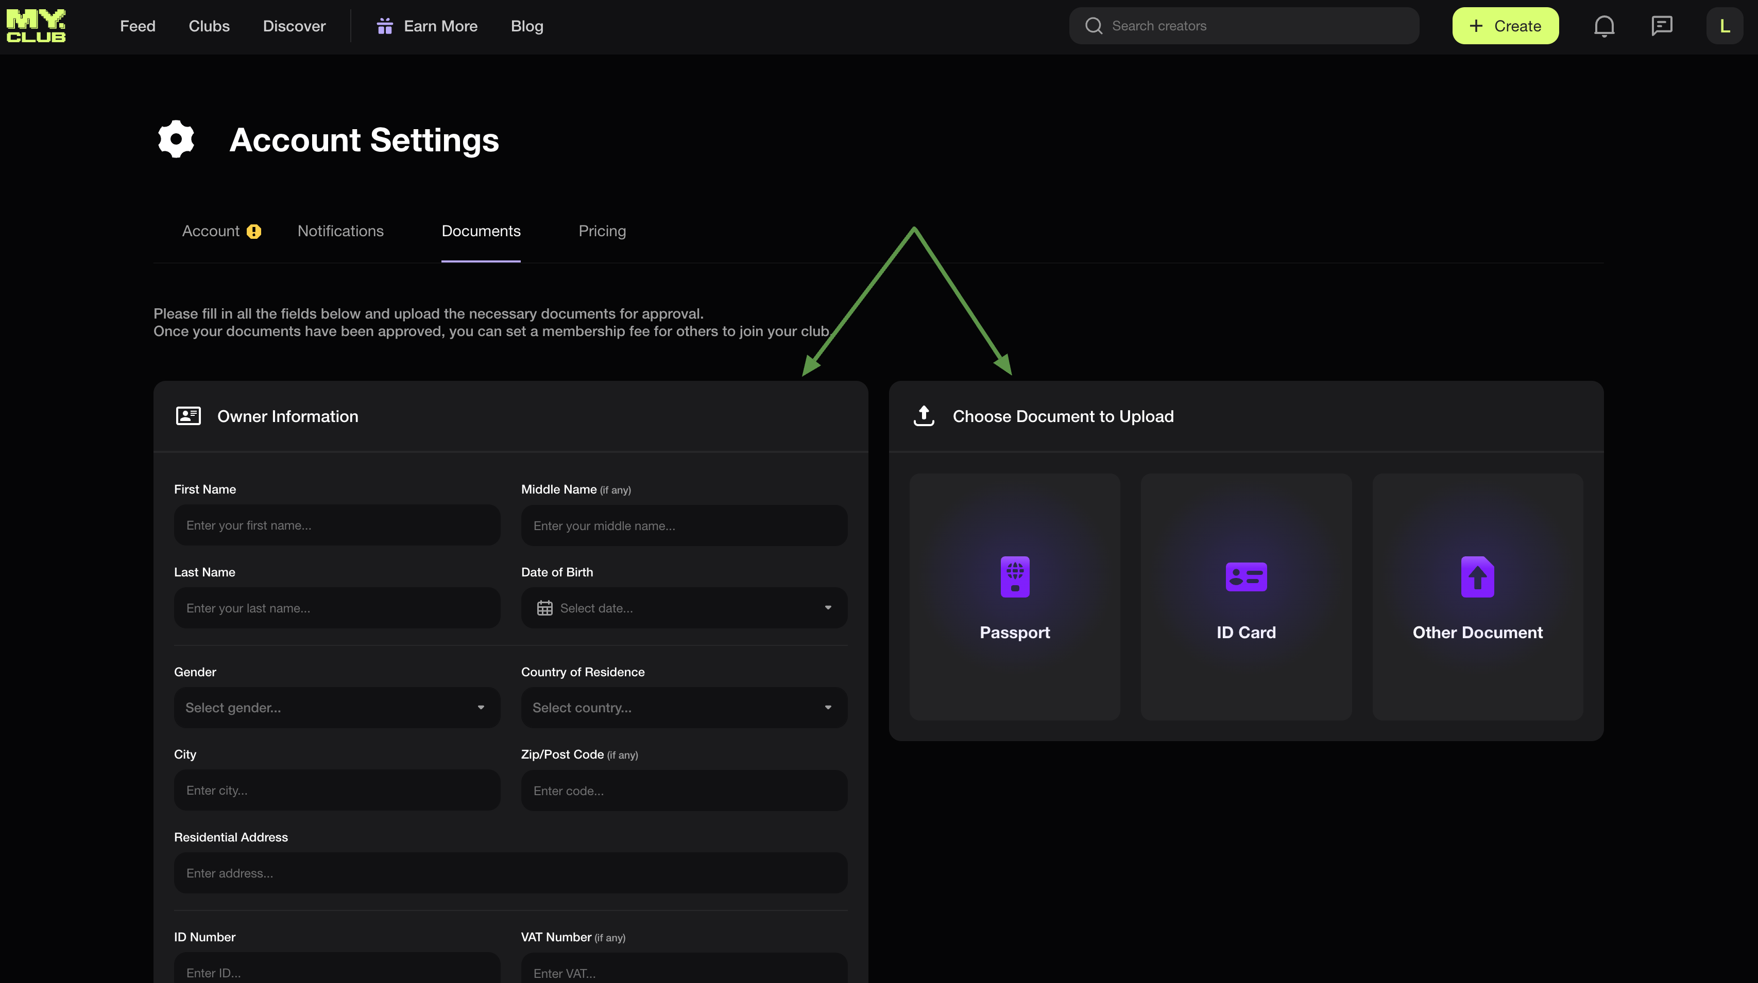Open the L profile avatar menu
The width and height of the screenshot is (1758, 983).
click(1724, 26)
